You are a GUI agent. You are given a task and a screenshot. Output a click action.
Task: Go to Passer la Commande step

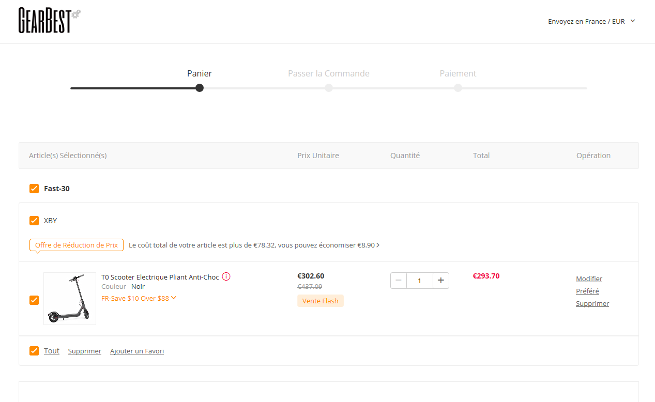point(329,73)
